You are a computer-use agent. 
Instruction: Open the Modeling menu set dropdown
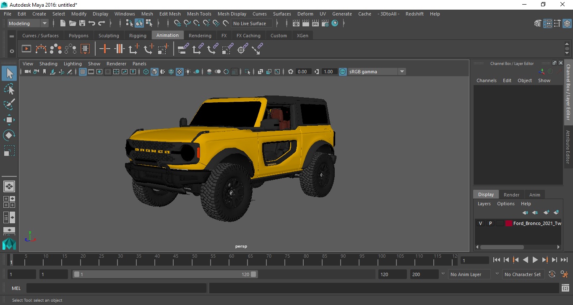tap(29, 23)
